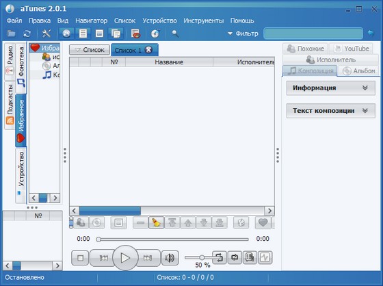Open the Правка menu
383x286 pixels.
coord(40,21)
